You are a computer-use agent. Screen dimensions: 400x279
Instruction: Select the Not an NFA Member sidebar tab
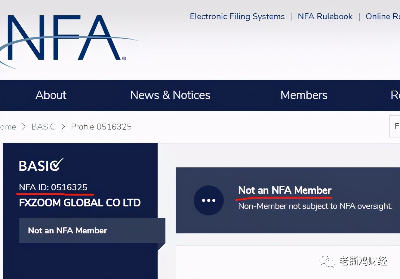coord(92,230)
